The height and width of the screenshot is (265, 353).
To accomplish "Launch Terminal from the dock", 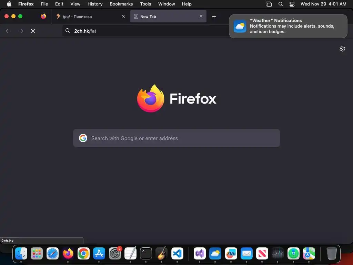I will (x=146, y=254).
